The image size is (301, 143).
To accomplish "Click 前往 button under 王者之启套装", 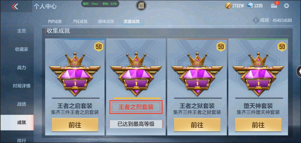I will tap(75, 125).
